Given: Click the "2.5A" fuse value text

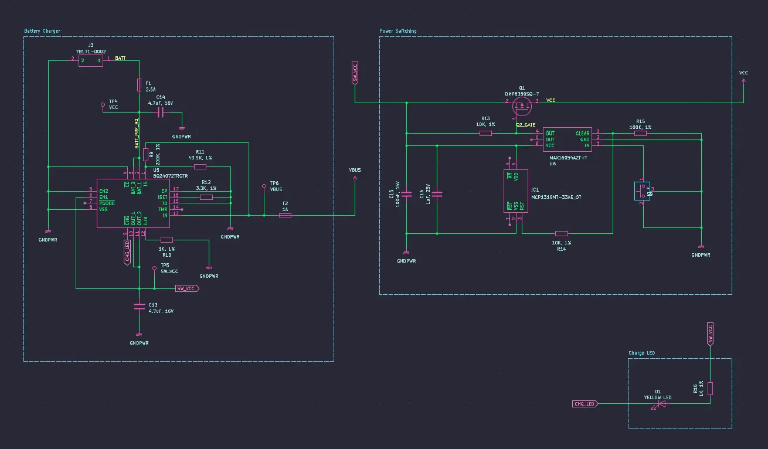Looking at the screenshot, I should tap(151, 90).
